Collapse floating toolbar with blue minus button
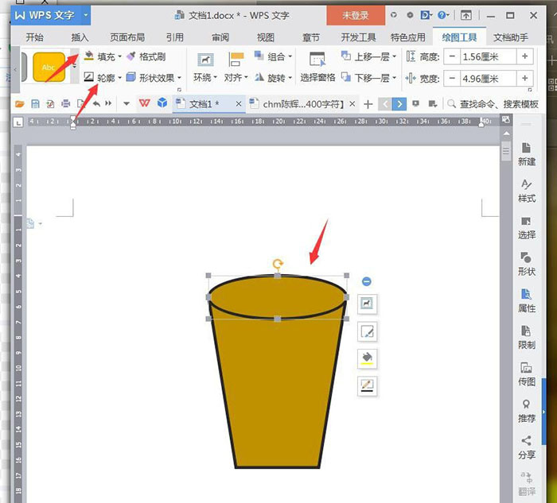 tap(366, 281)
